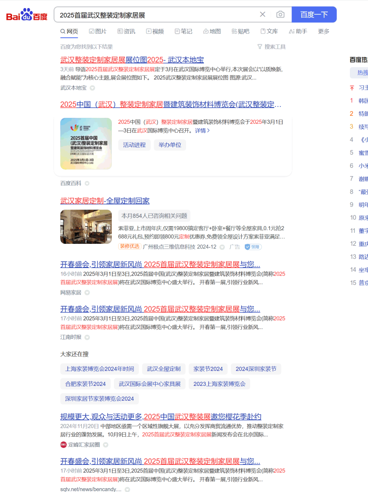Click the 保障 shield badge
Viewport: 368px width, 492px height.
[x=253, y=247]
